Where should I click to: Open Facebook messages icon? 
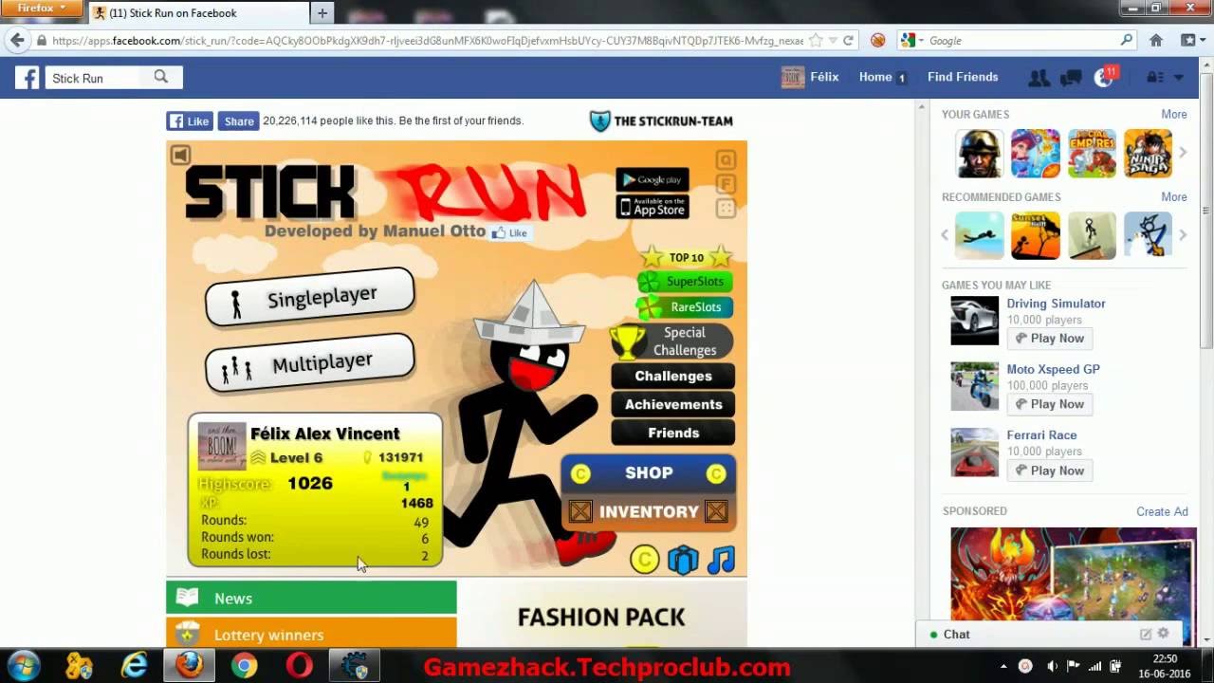[1071, 78]
